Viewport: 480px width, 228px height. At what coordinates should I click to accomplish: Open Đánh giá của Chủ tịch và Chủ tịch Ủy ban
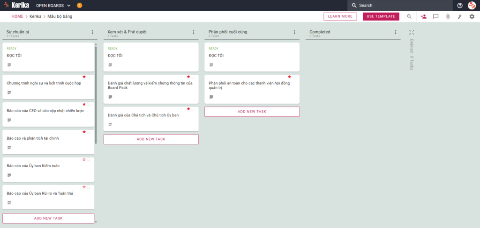coord(151,119)
